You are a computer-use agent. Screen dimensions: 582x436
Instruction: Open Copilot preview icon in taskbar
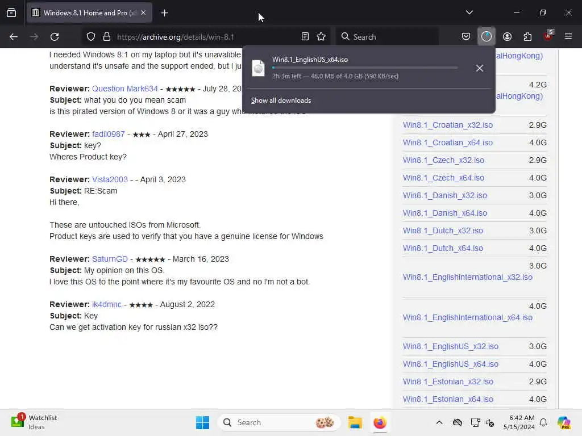tap(564, 422)
